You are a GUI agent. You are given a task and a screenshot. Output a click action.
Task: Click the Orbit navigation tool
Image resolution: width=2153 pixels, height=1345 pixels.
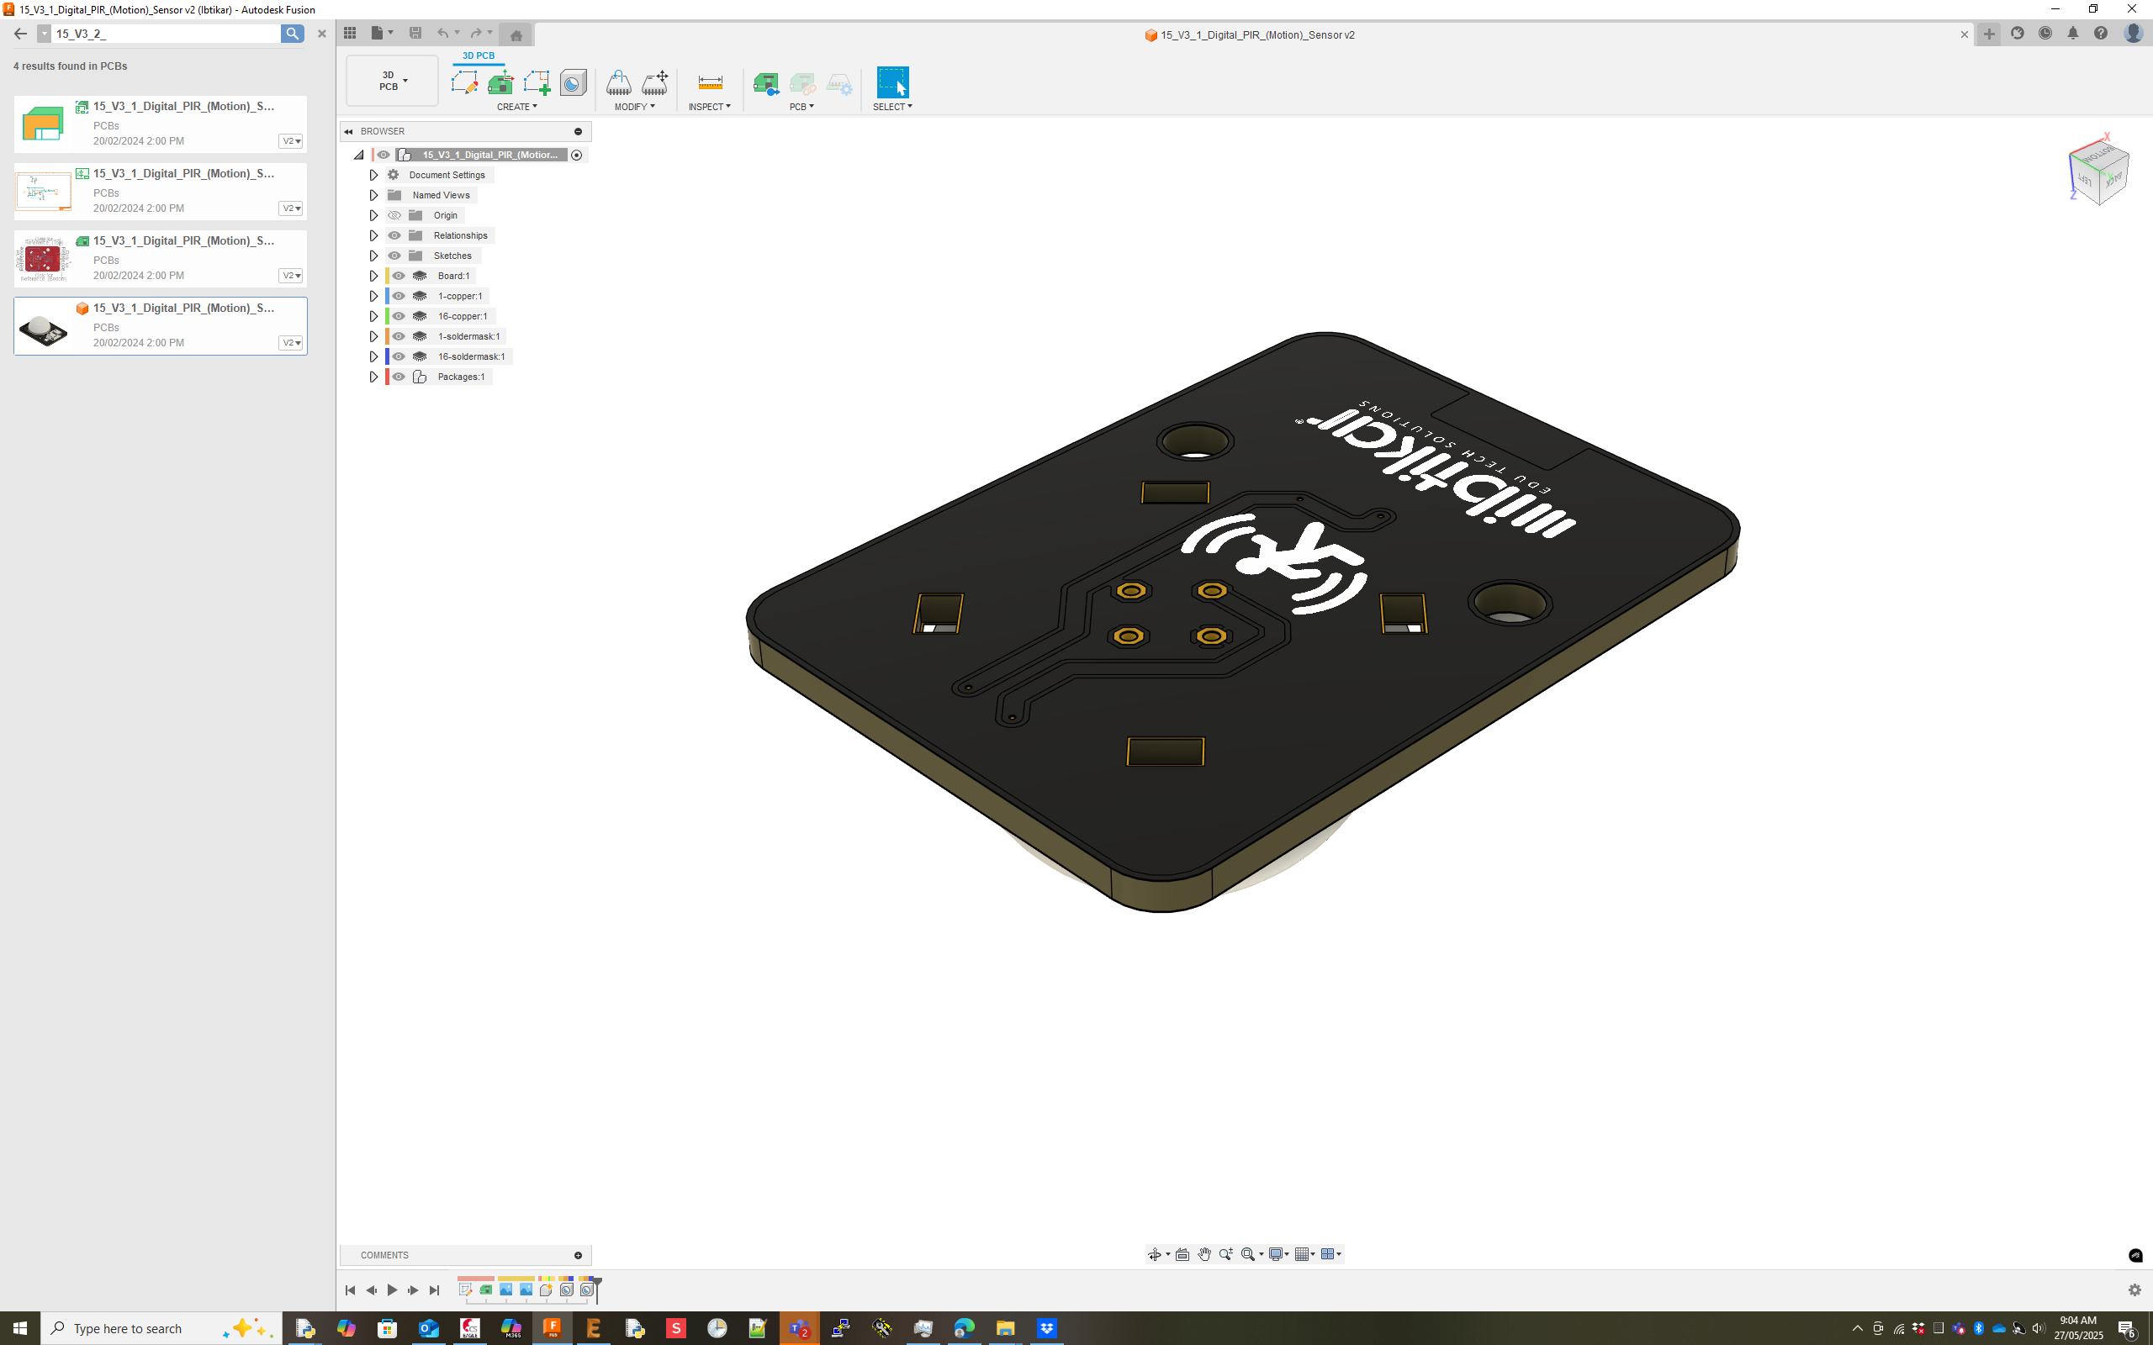pyautogui.click(x=1155, y=1254)
